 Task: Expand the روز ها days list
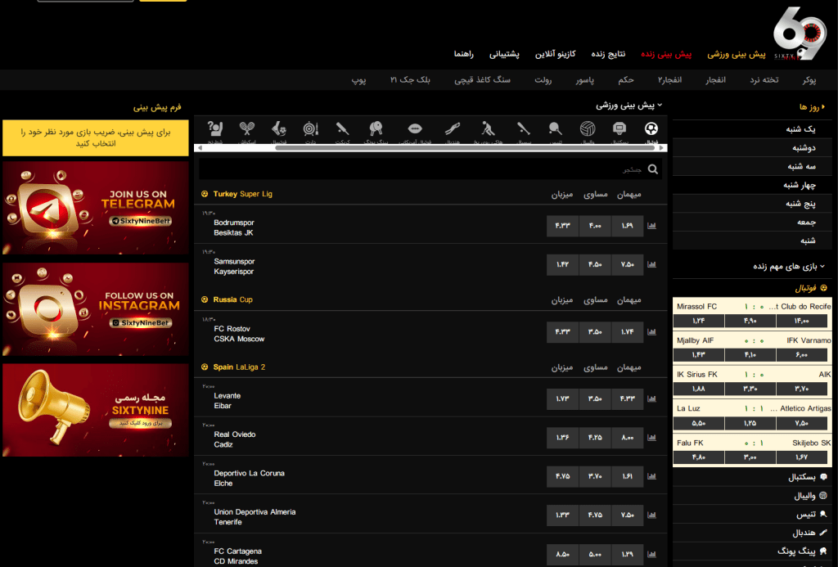(x=812, y=107)
